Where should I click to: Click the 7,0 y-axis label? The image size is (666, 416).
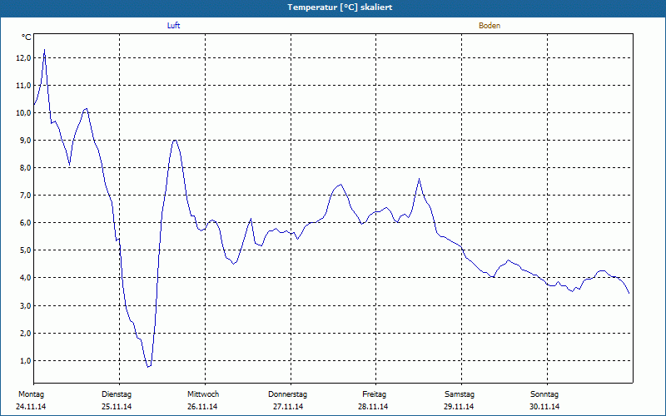click(x=25, y=196)
